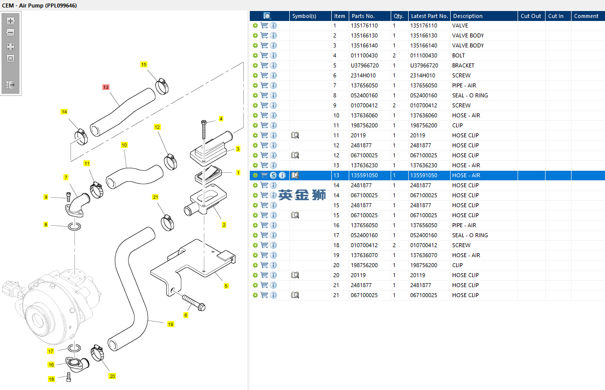Viewport: 605px width, 390px height.
Task: Select highlighted callout 13 in the diagram
Action: click(105, 87)
